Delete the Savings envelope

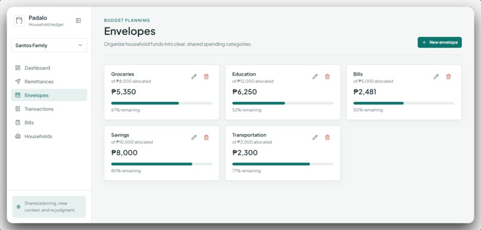pos(206,138)
